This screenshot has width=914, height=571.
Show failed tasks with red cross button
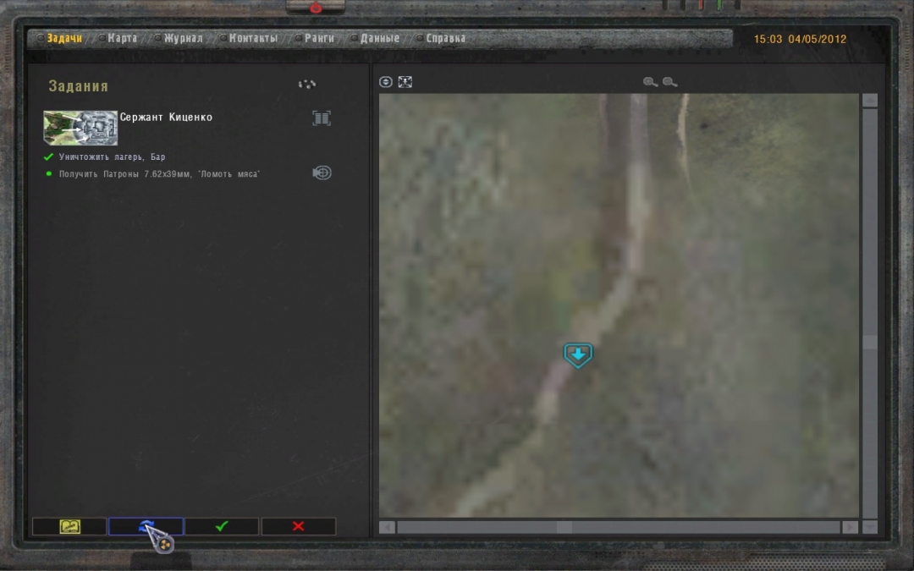pyautogui.click(x=299, y=527)
